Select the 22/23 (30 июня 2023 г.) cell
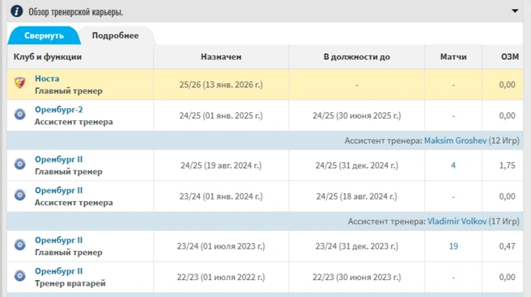The width and height of the screenshot is (531, 297). [x=357, y=278]
